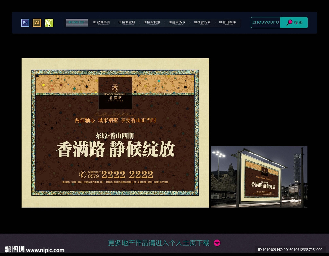329x256 pixels.
Task: Click the subtitle 东原·香山四期
Action: pyautogui.click(x=115, y=136)
